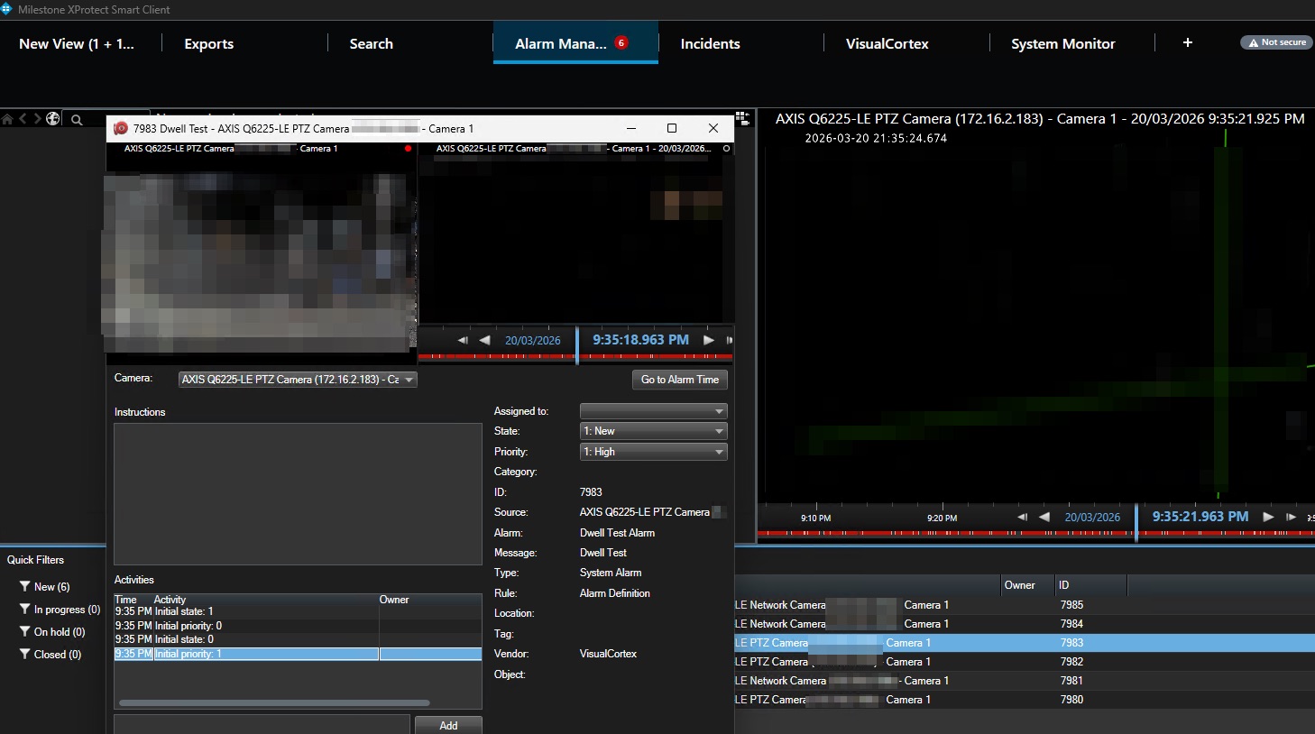Viewport: 1315px width, 734px height.
Task: Open the view layout grid icon
Action: point(742,118)
